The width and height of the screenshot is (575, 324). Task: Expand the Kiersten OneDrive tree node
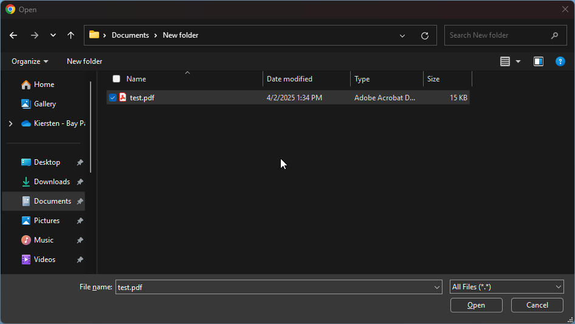tap(10, 123)
